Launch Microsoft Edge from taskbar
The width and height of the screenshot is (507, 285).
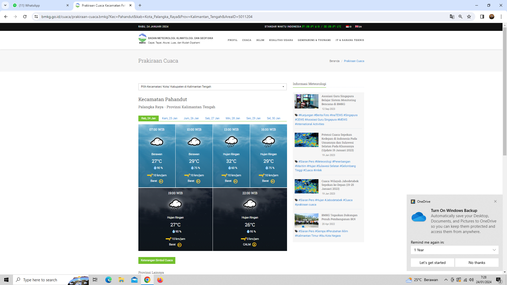(x=108, y=280)
